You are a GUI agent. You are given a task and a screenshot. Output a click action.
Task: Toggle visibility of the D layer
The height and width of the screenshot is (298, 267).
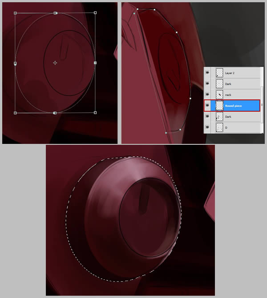coord(207,127)
